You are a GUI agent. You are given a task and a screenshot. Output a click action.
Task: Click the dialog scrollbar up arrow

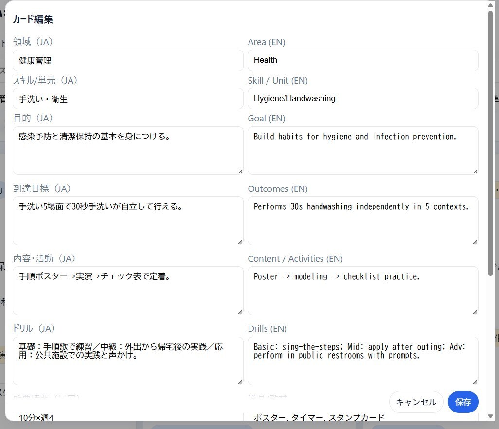[490, 5]
